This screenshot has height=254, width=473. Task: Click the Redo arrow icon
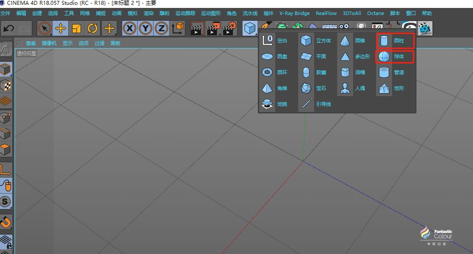tap(23, 29)
